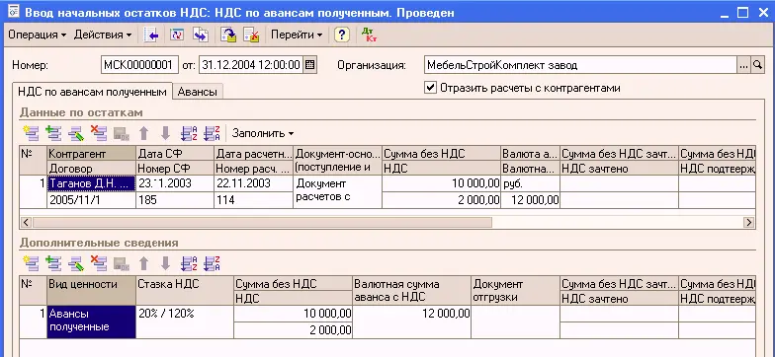Viewport: 775px width, 357px height.
Task: Open the calendar picker next to the date
Action: (x=310, y=65)
